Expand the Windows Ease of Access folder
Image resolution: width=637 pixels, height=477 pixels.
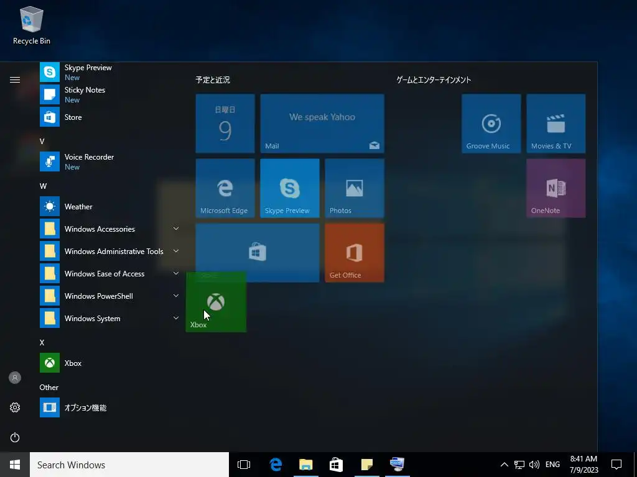coord(109,273)
